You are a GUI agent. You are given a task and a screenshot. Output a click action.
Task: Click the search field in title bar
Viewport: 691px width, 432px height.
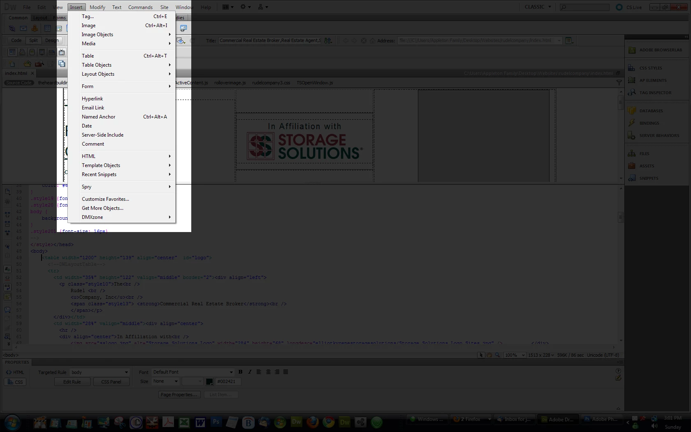tap(584, 7)
